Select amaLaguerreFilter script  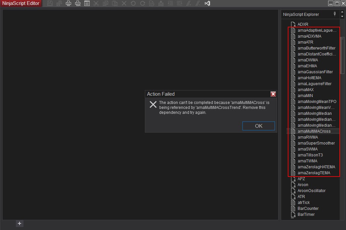coord(315,83)
